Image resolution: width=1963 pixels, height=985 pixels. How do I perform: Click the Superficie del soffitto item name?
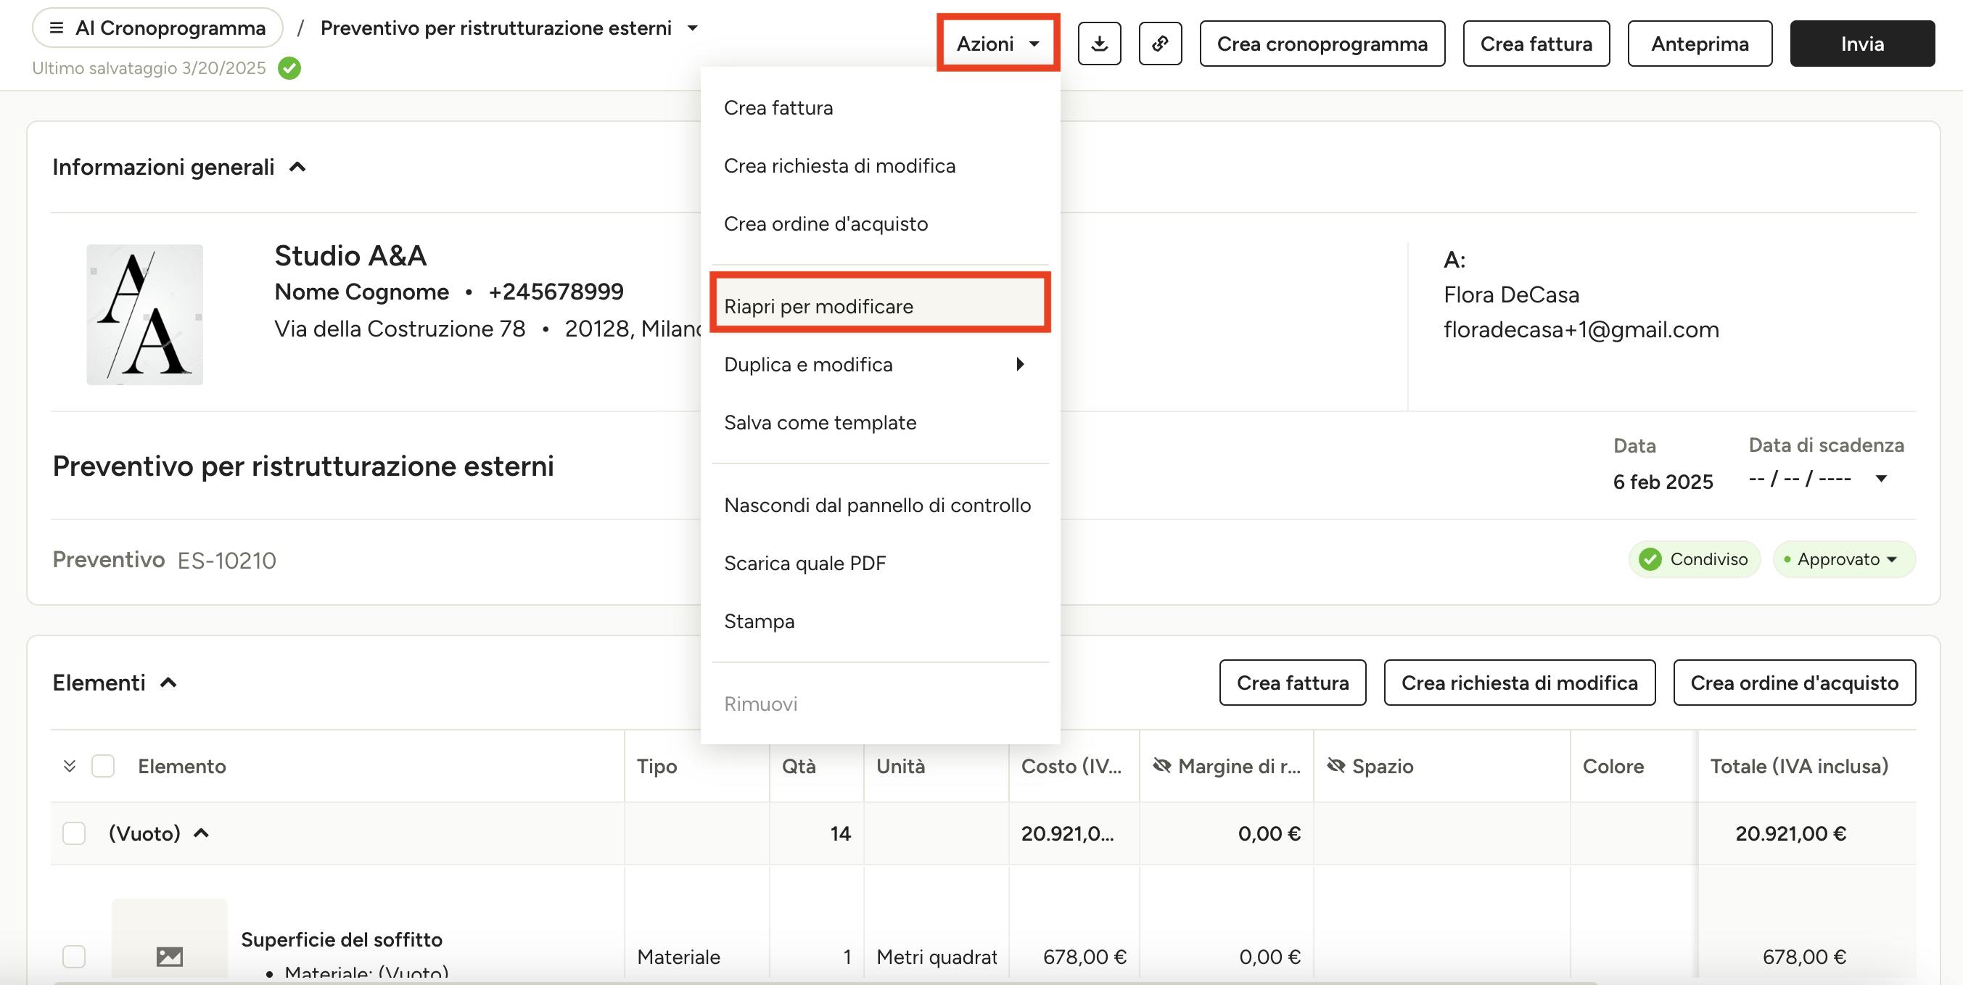342,939
